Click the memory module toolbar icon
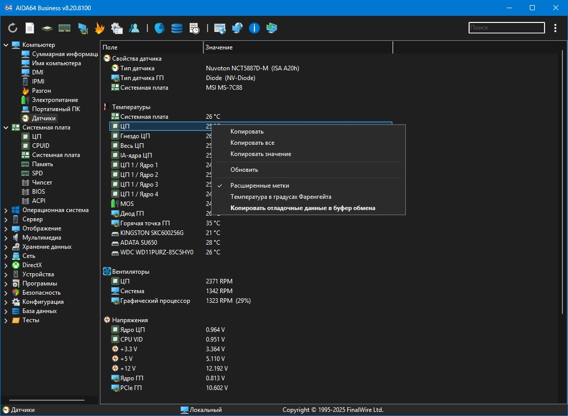568x416 pixels. pyautogui.click(x=64, y=28)
